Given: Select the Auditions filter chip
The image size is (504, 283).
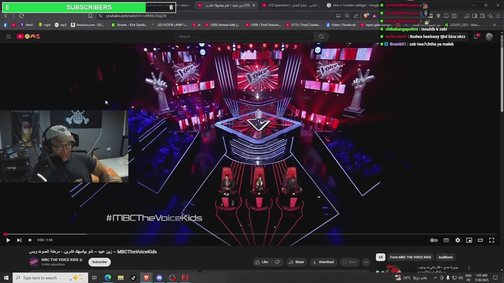Looking at the screenshot, I should [x=445, y=257].
